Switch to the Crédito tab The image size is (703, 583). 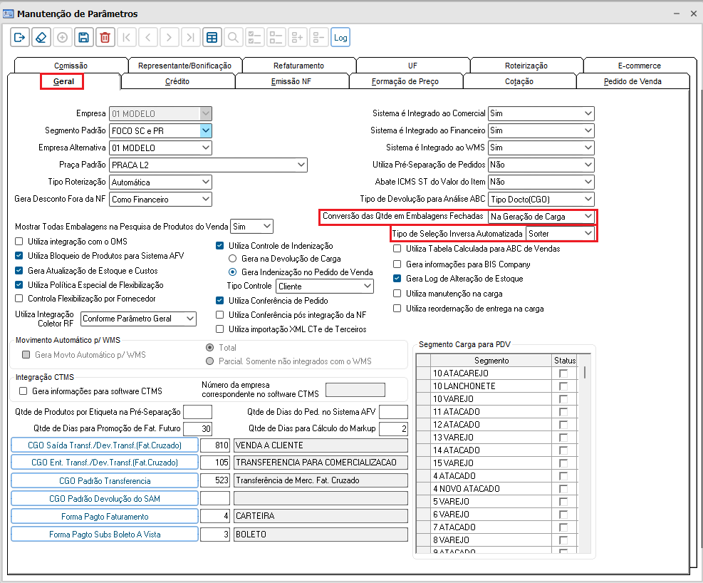tap(177, 81)
